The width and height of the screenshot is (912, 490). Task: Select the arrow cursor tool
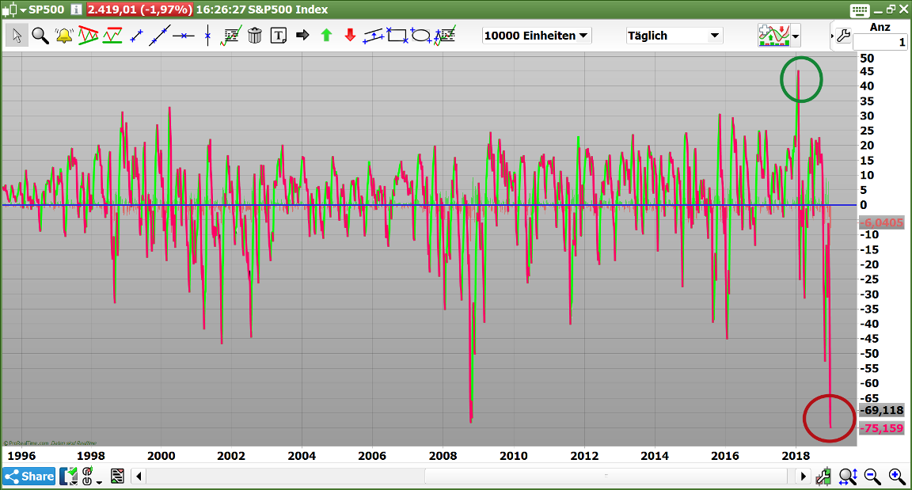click(x=17, y=36)
